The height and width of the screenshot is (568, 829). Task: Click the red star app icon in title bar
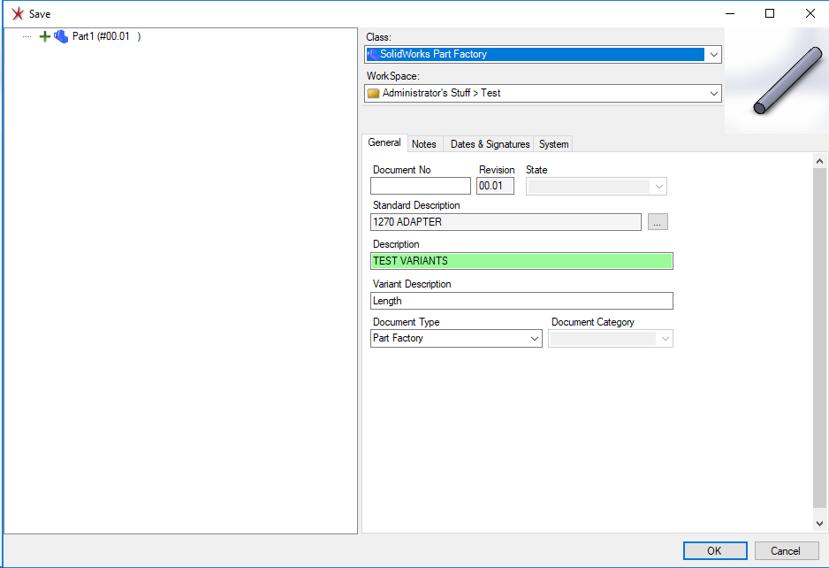(x=16, y=13)
